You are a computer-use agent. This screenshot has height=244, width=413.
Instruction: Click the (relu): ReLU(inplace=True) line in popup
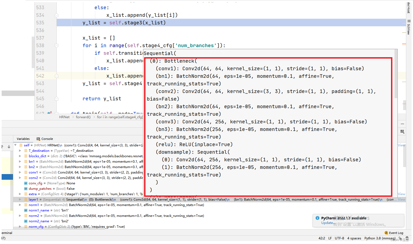pyautogui.click(x=194, y=145)
